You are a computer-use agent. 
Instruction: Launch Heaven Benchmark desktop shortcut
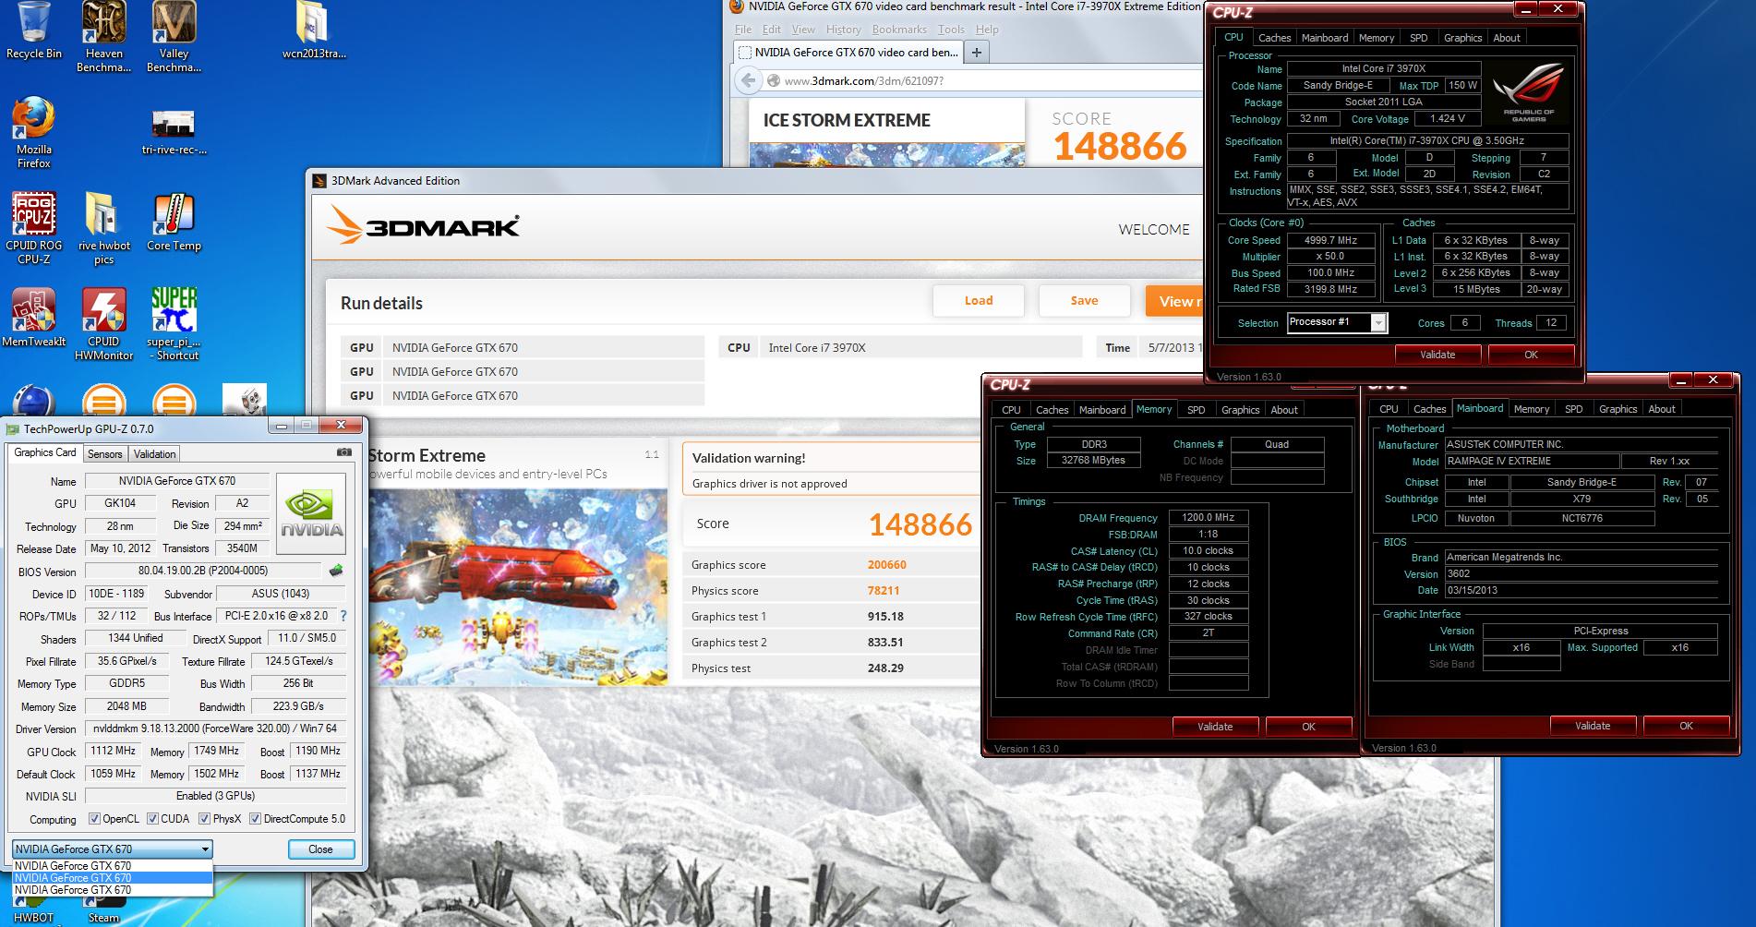point(103,37)
